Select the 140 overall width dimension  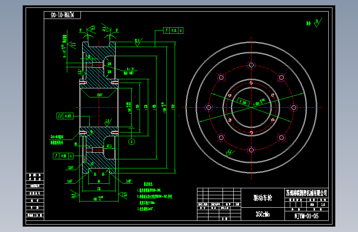click(x=98, y=199)
